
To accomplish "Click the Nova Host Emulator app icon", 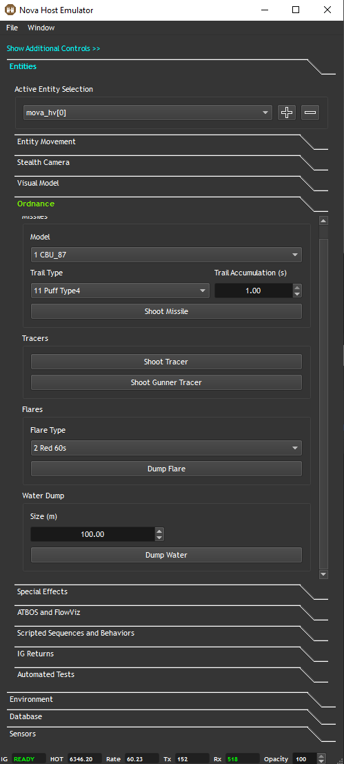I will coord(10,10).
